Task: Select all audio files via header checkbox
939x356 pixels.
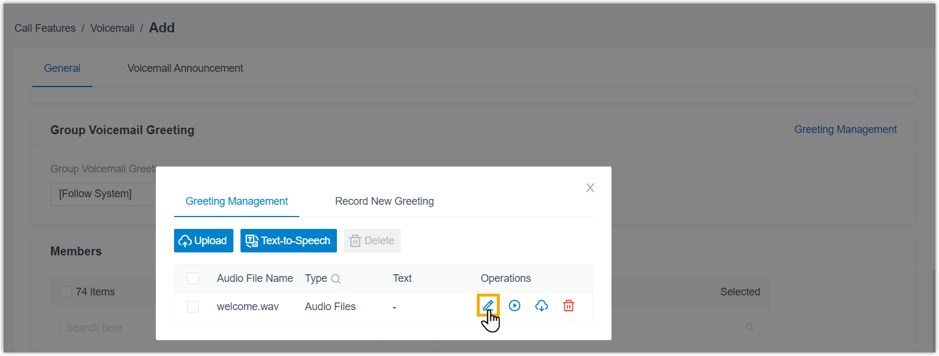Action: (193, 278)
